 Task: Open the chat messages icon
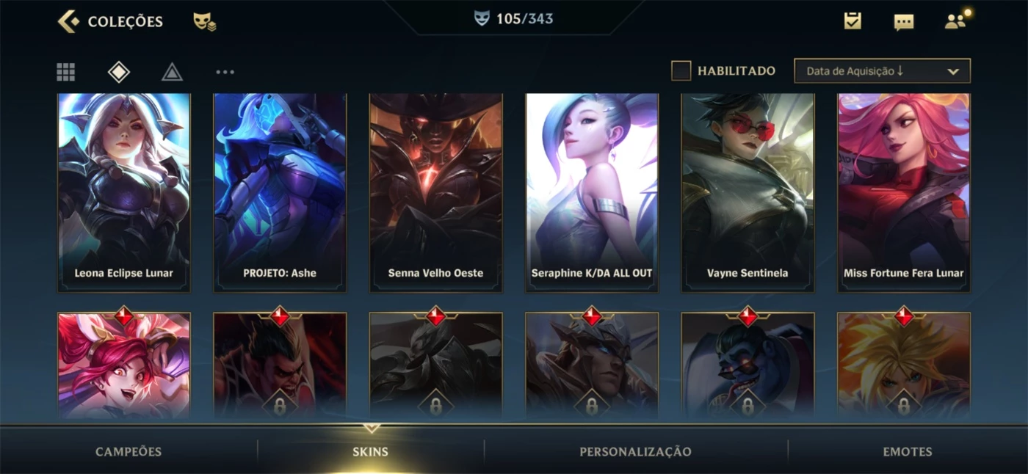[904, 22]
